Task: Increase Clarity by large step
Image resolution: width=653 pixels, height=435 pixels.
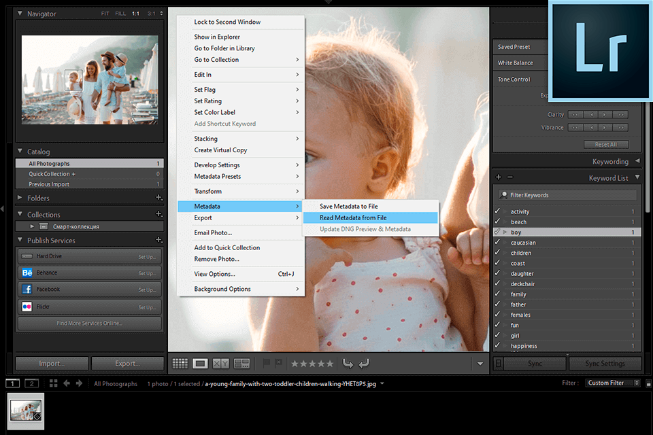Action: (x=621, y=114)
